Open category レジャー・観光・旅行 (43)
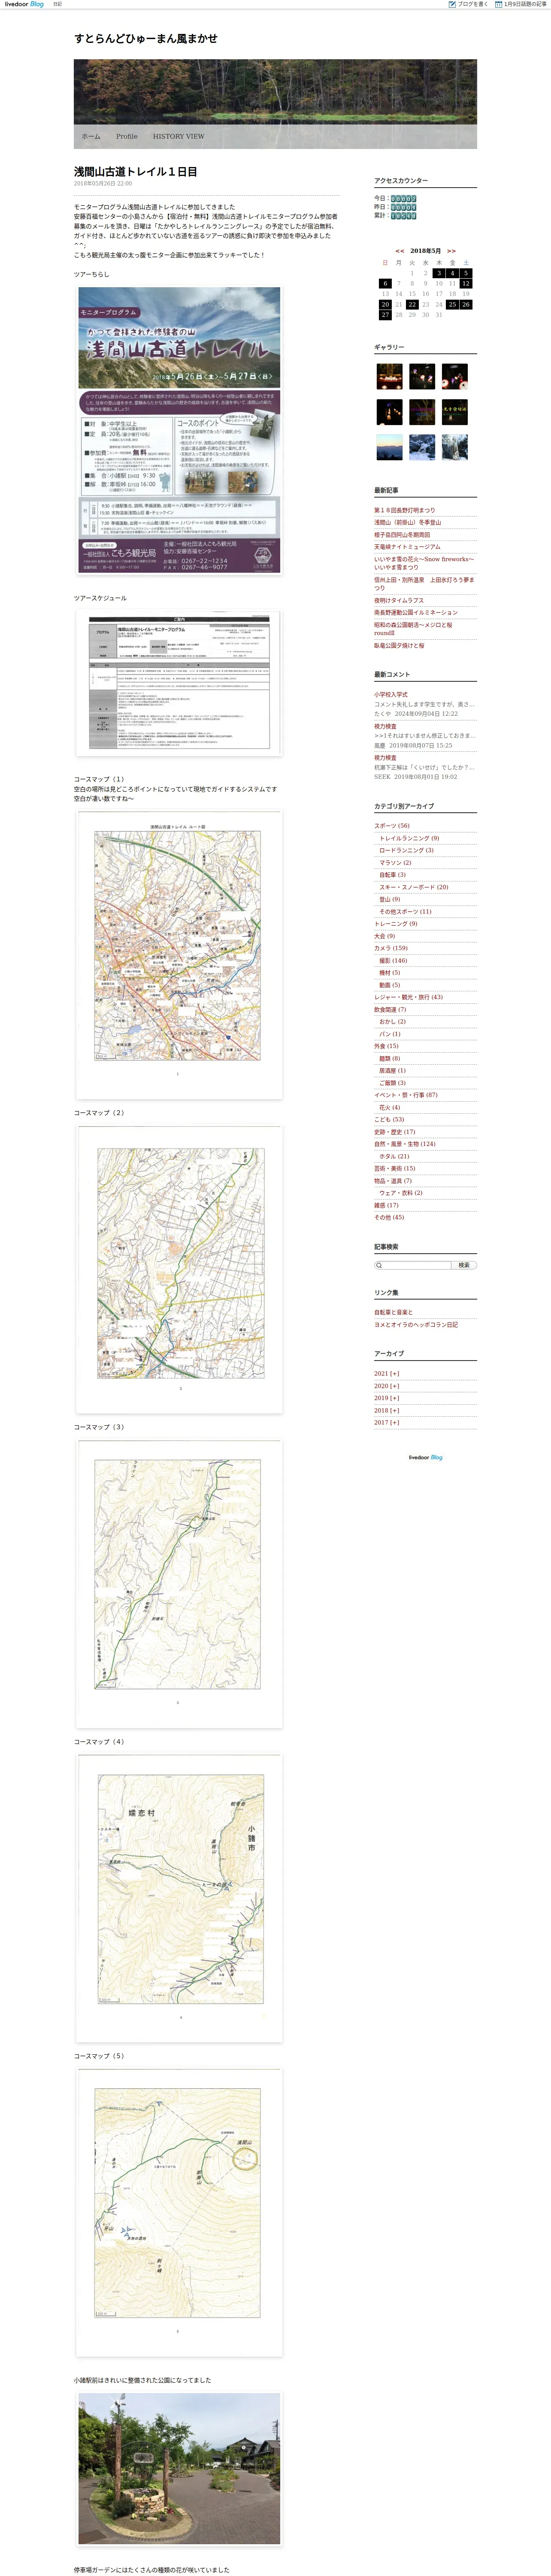This screenshot has height=2576, width=551. tap(408, 997)
